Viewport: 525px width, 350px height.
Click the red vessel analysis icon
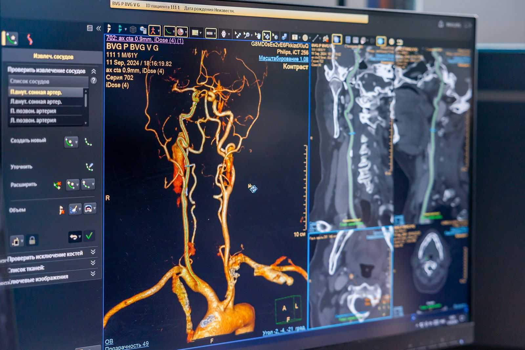click(x=30, y=39)
